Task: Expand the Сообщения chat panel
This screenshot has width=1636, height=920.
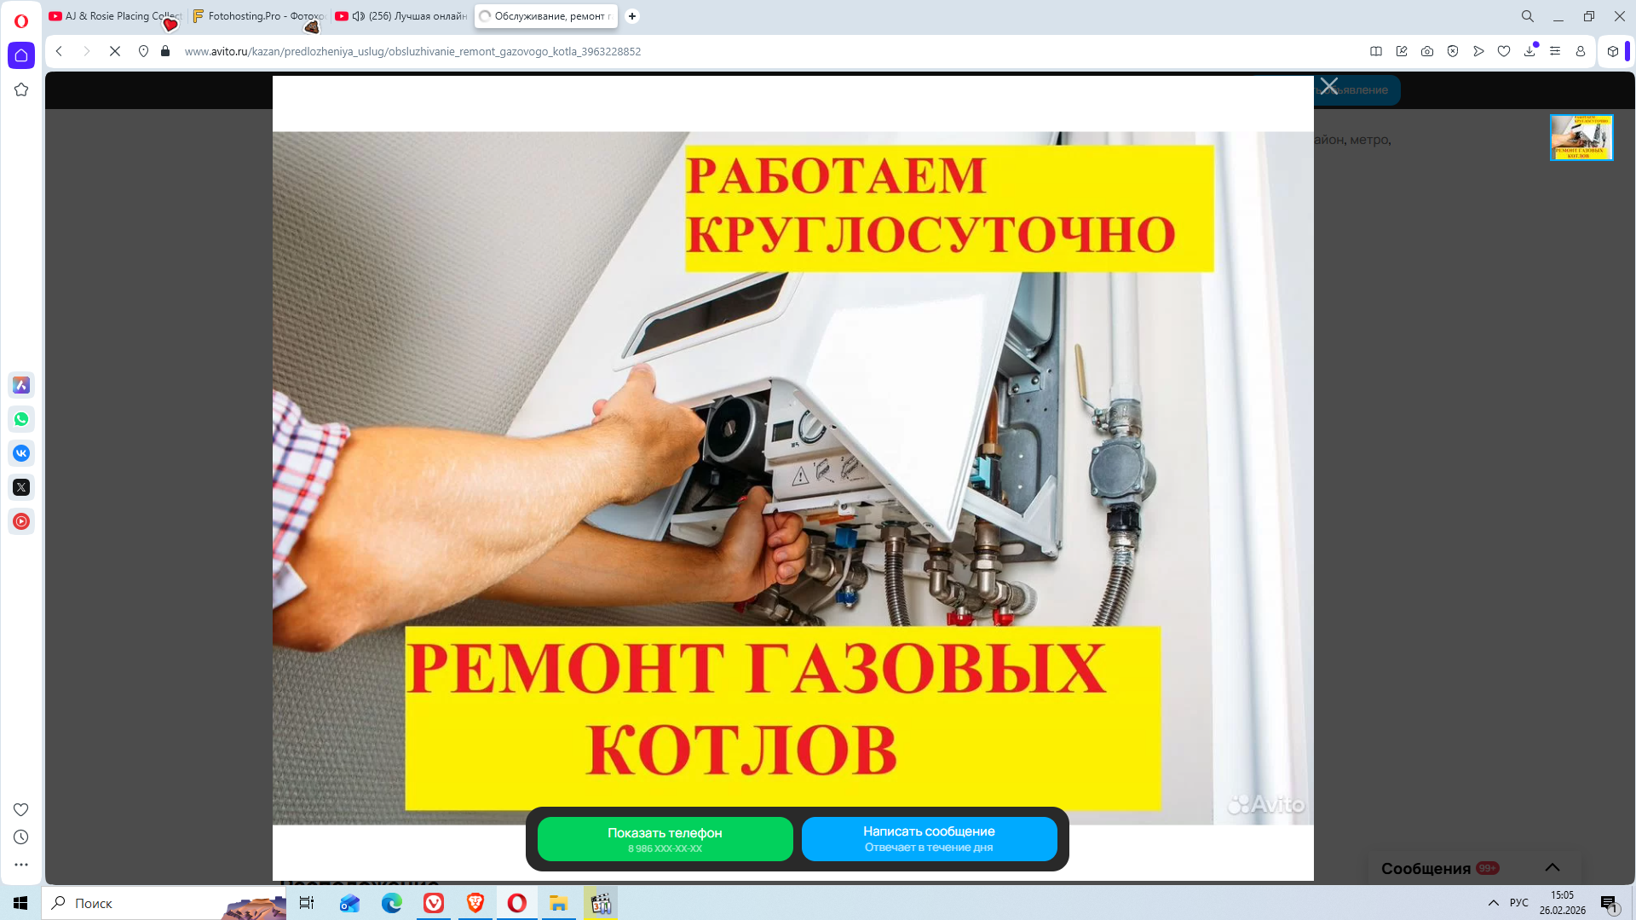Action: pyautogui.click(x=1552, y=867)
